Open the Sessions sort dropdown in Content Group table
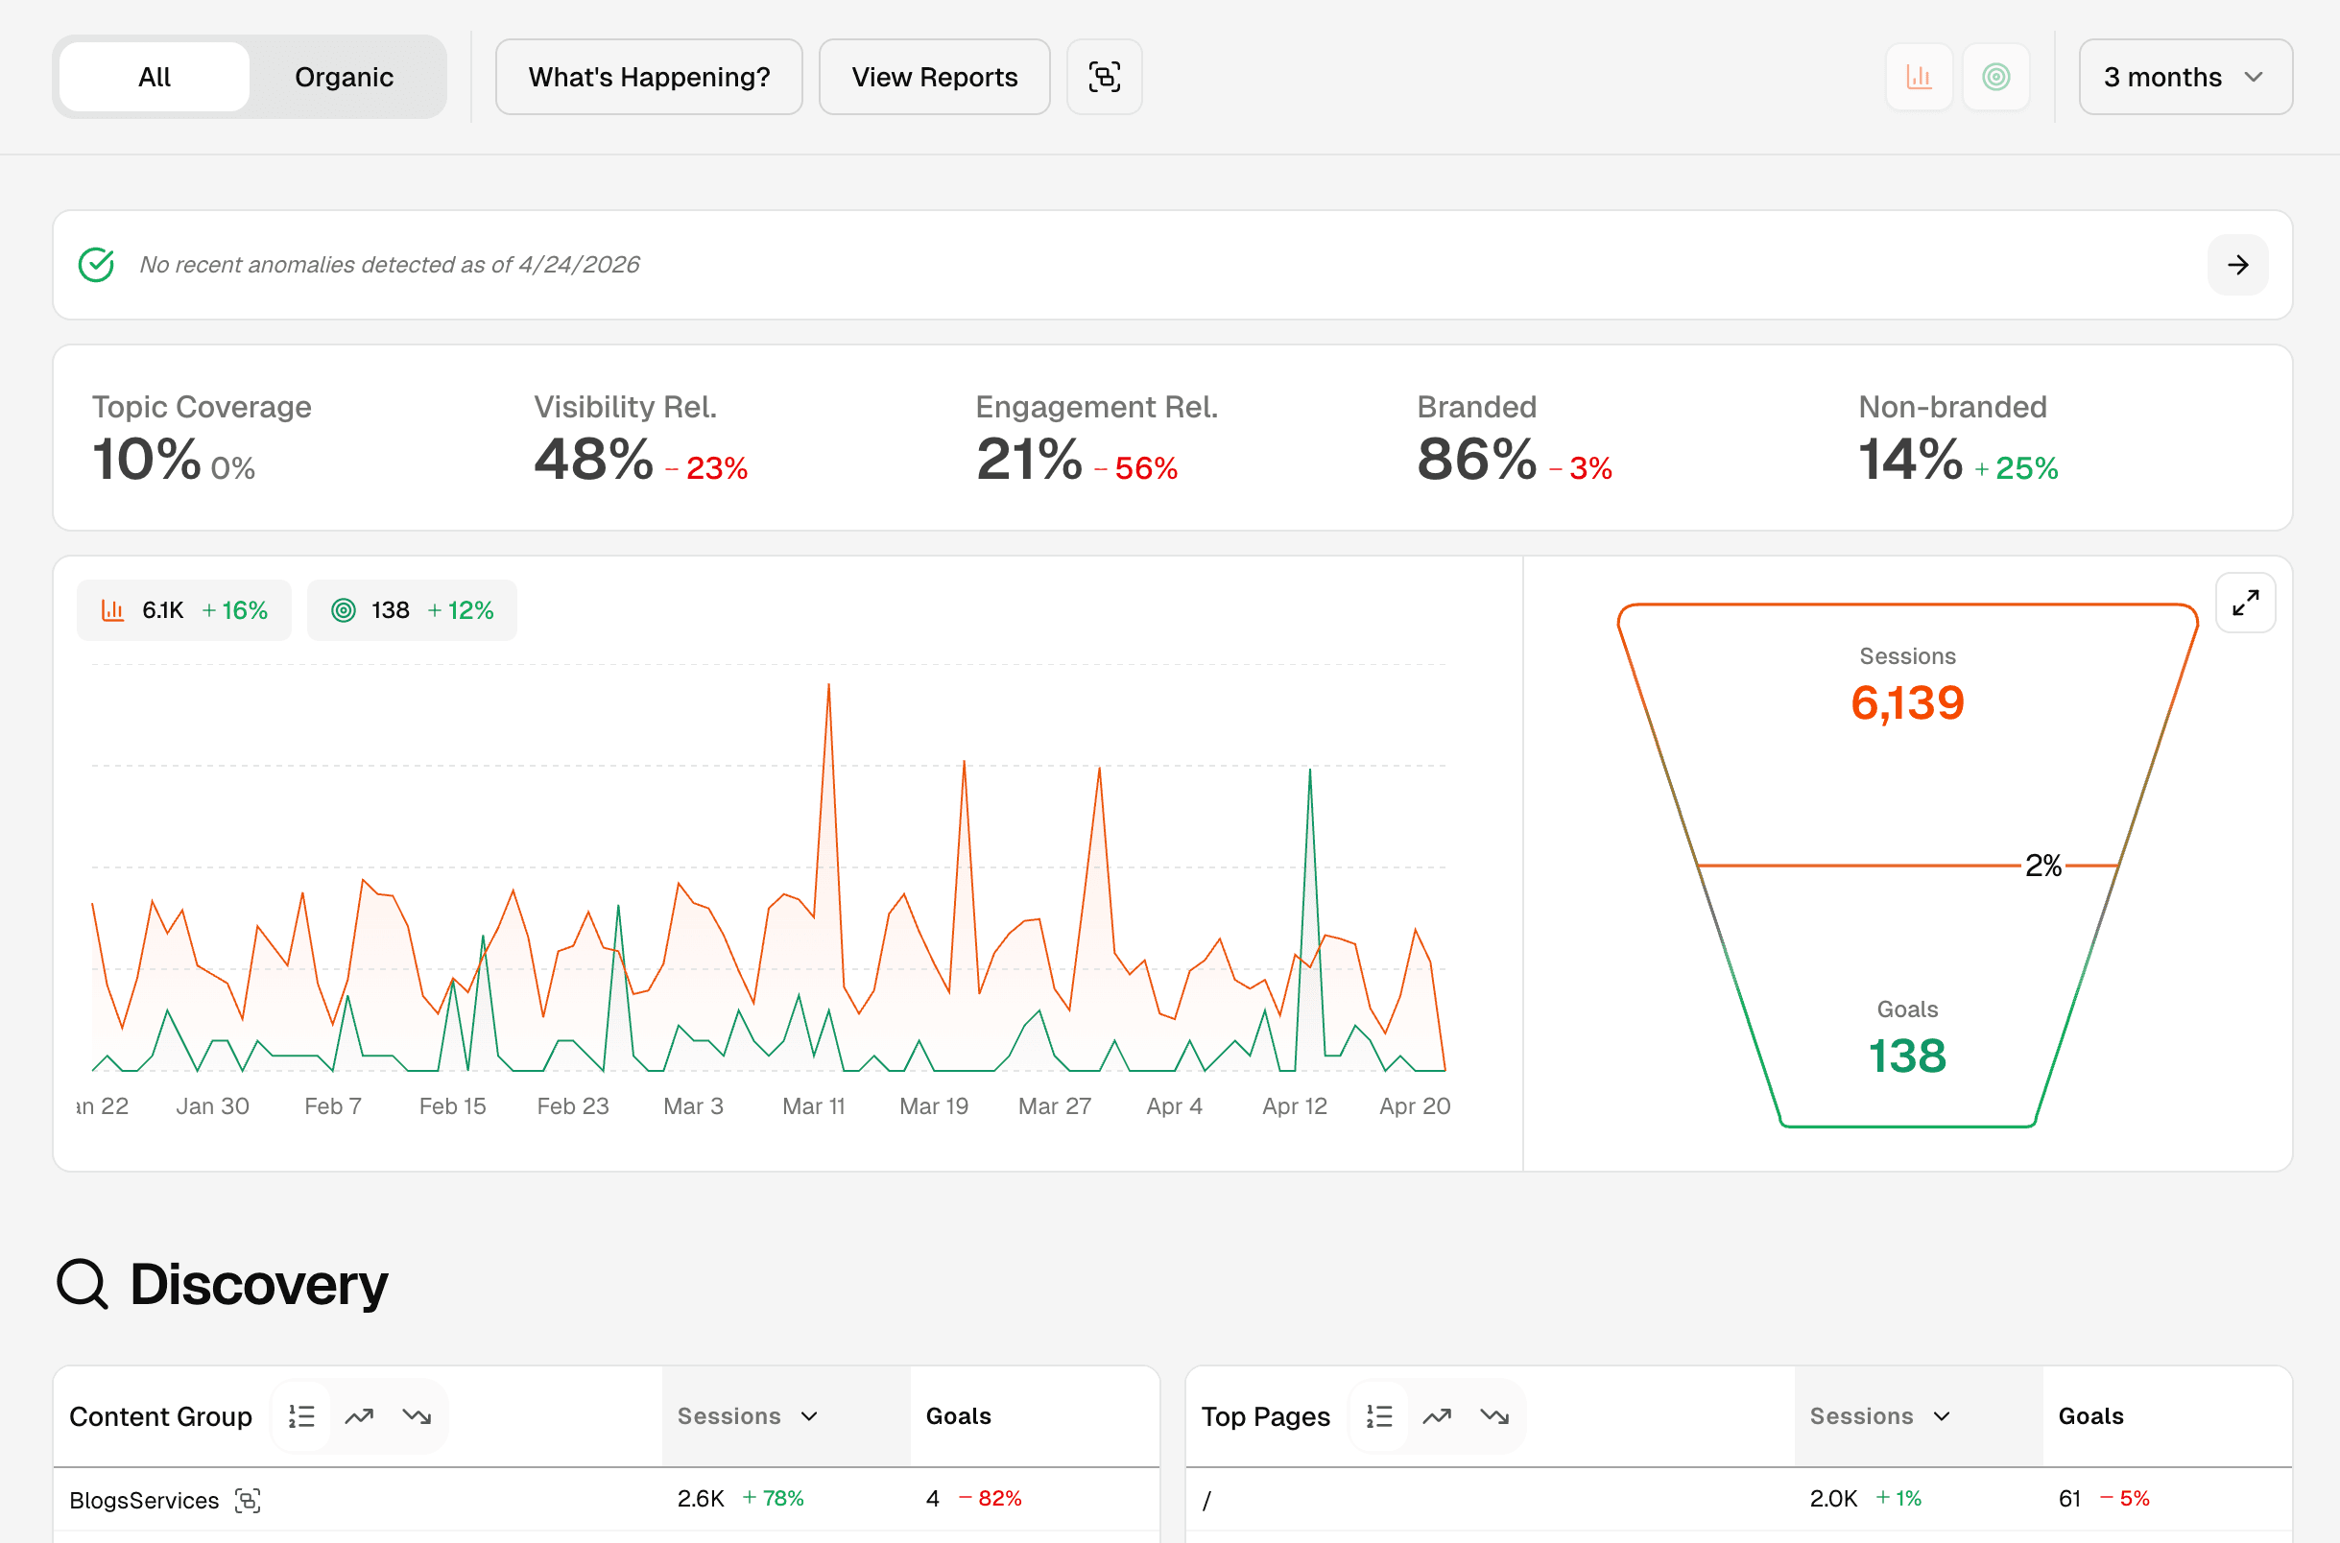Image resolution: width=2340 pixels, height=1543 pixels. pos(750,1415)
